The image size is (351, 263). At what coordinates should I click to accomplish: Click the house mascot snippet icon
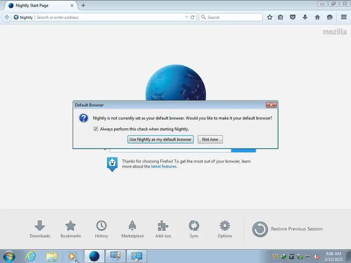112,164
